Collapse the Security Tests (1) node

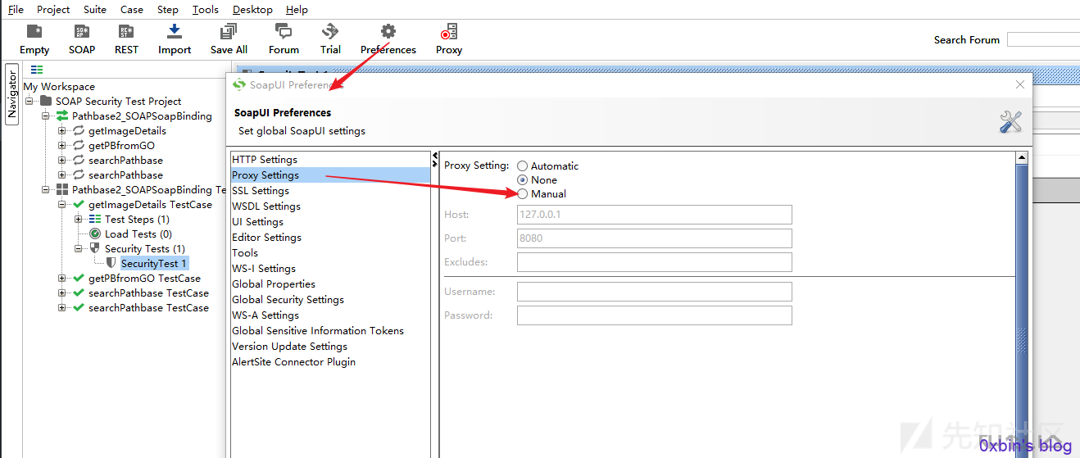[79, 248]
